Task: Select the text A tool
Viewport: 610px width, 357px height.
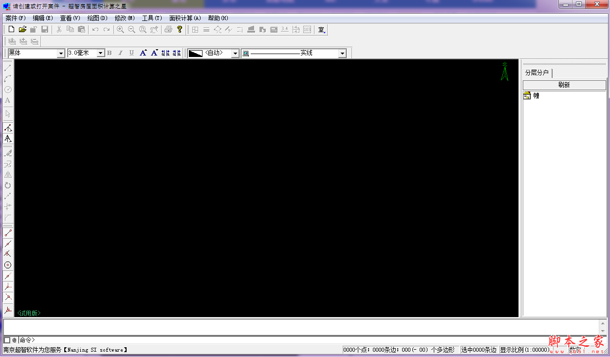Action: (x=7, y=99)
